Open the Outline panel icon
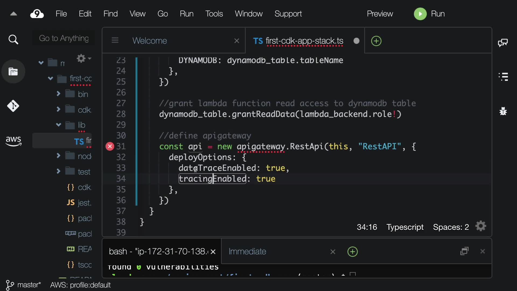517x291 pixels. click(x=503, y=77)
